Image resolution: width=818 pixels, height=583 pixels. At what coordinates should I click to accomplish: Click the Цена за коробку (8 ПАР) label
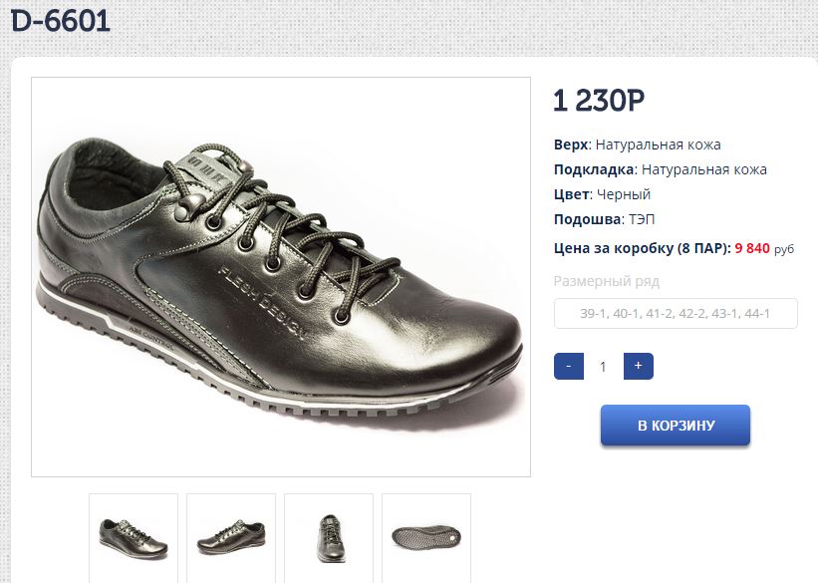point(642,248)
